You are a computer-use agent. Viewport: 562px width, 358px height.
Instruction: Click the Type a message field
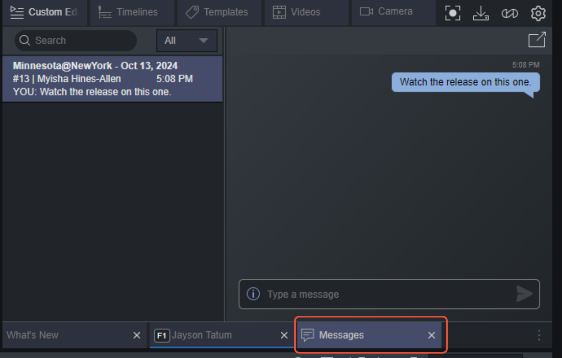tap(389, 294)
